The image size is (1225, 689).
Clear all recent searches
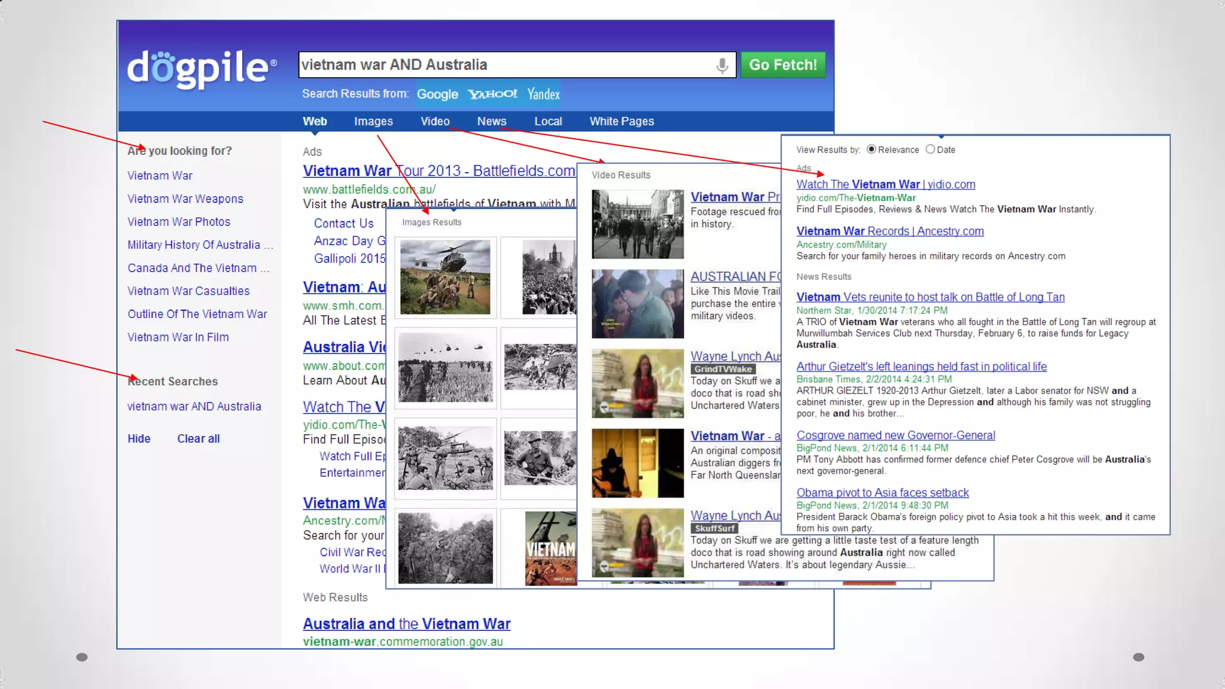coord(198,438)
